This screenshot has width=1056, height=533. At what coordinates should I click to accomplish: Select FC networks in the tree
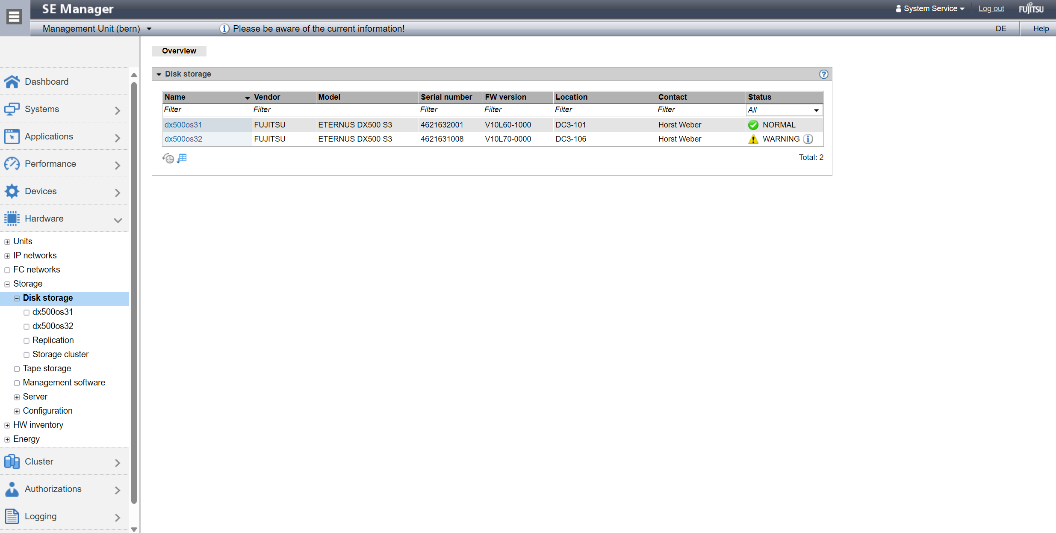[x=37, y=269]
